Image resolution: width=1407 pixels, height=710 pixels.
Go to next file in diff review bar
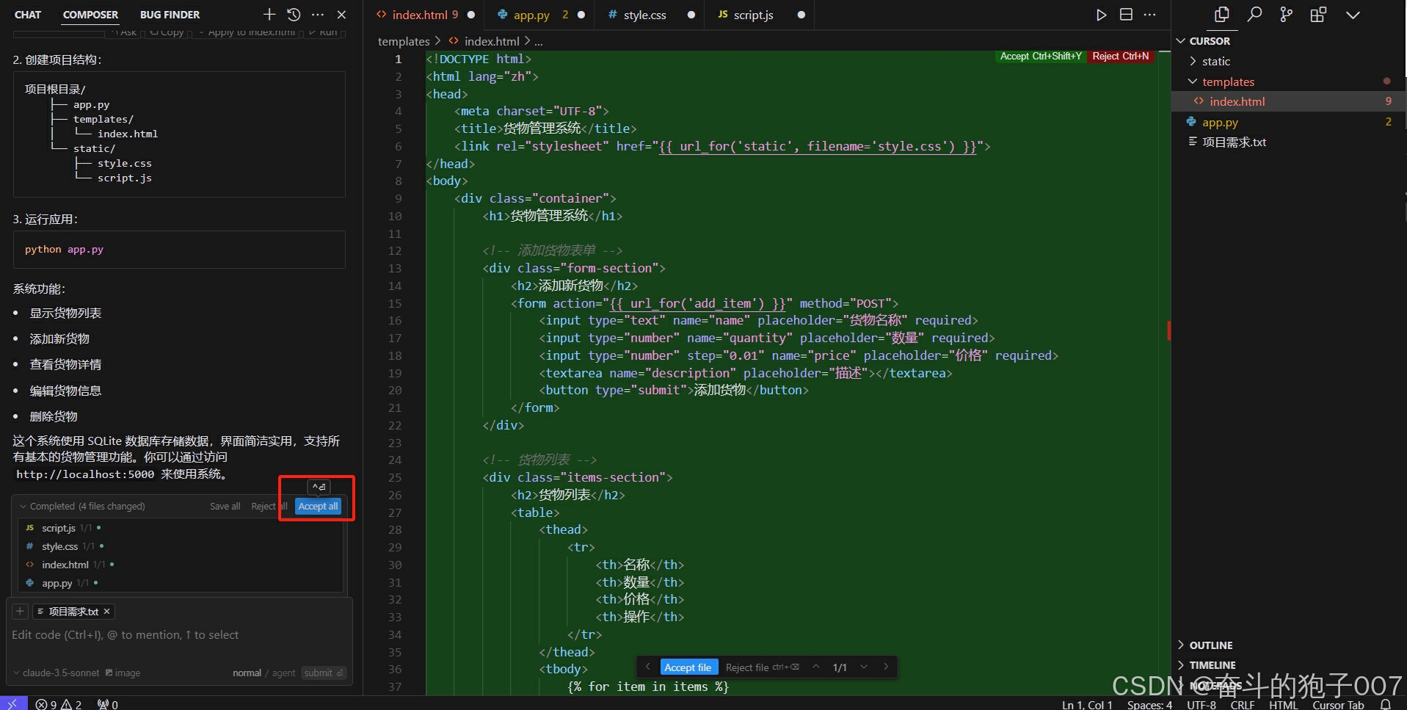(x=886, y=667)
